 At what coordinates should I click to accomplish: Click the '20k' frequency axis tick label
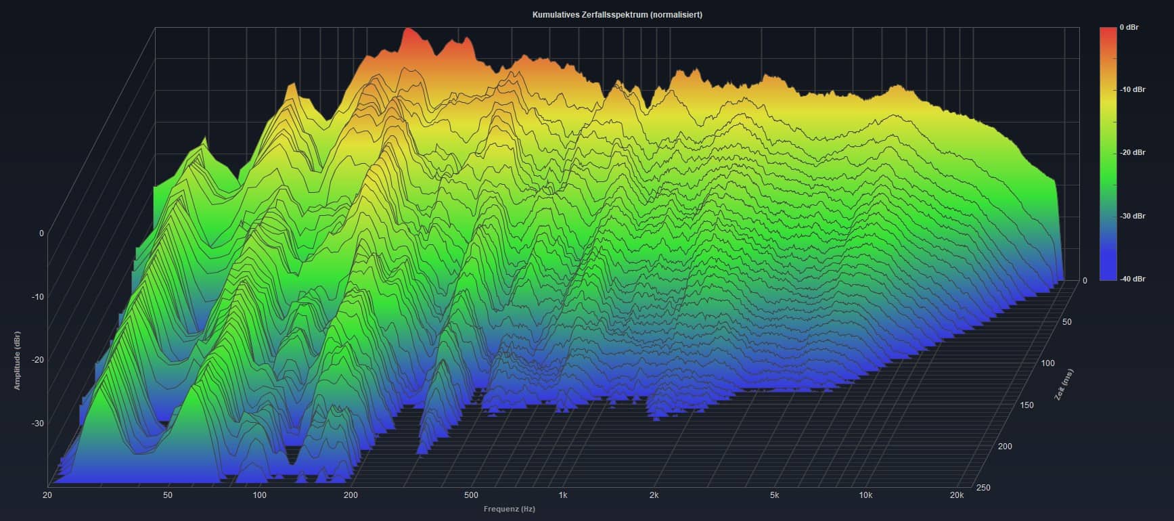click(956, 495)
